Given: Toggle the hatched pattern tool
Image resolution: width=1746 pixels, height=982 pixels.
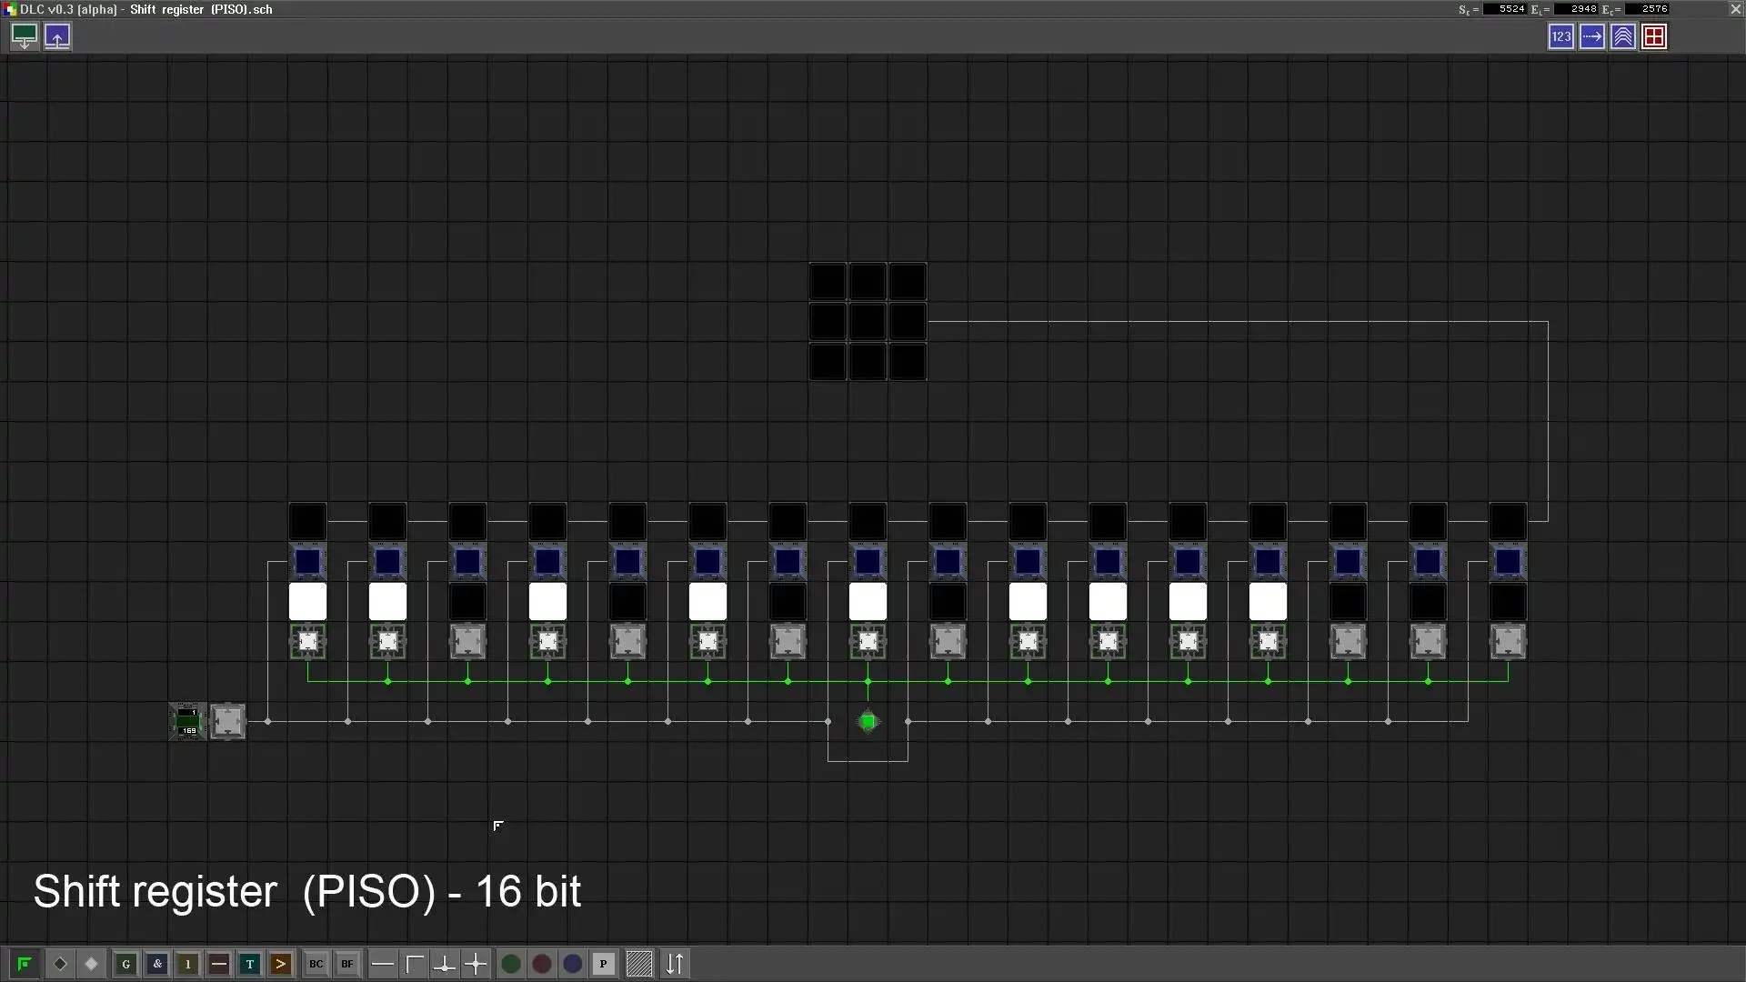Looking at the screenshot, I should 639,964.
